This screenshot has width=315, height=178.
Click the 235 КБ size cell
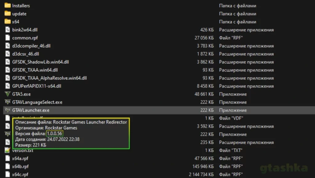click(207, 142)
